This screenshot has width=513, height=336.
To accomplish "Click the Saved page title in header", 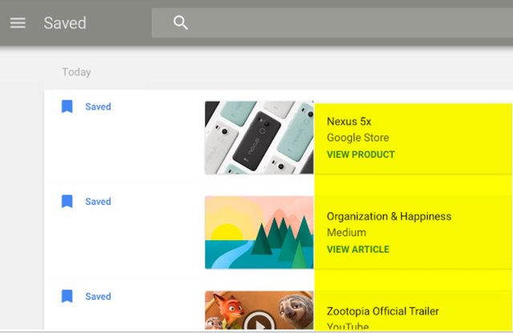I will [x=65, y=23].
